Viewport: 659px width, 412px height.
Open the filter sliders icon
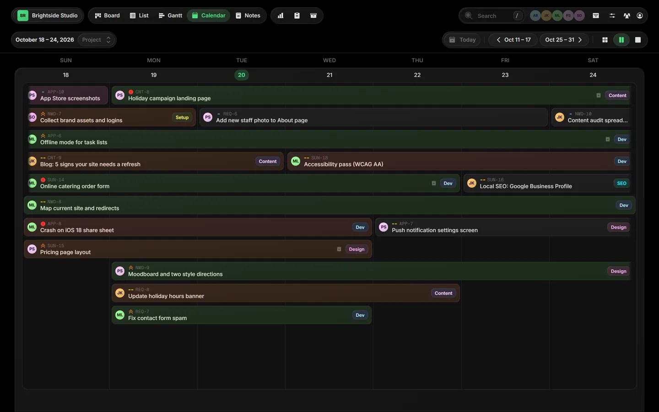coord(612,16)
